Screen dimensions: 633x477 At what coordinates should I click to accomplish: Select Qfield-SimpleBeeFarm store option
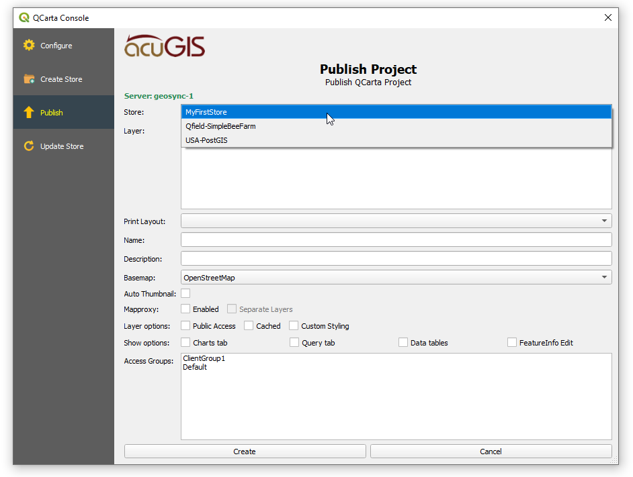pyautogui.click(x=396, y=126)
